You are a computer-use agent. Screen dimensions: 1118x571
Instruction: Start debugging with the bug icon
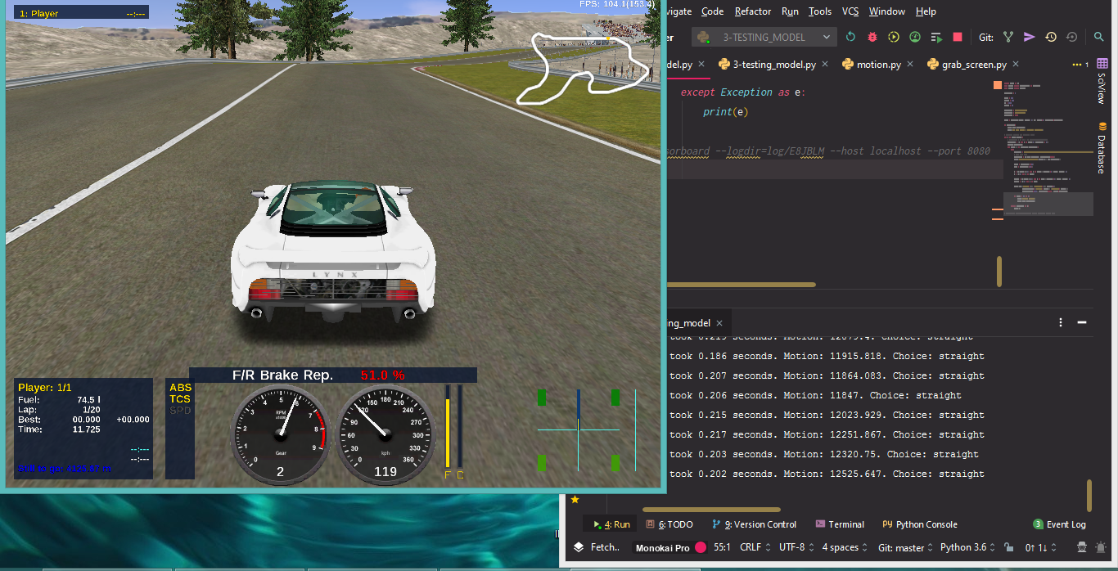872,37
